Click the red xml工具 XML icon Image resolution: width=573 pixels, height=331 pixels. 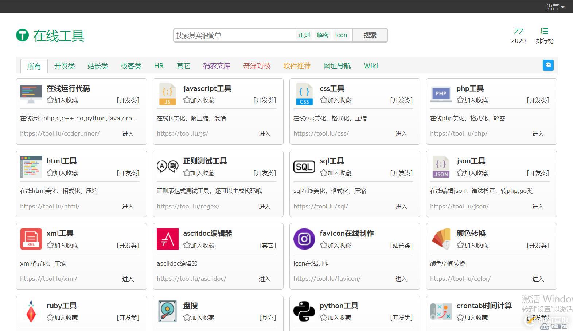click(x=31, y=239)
